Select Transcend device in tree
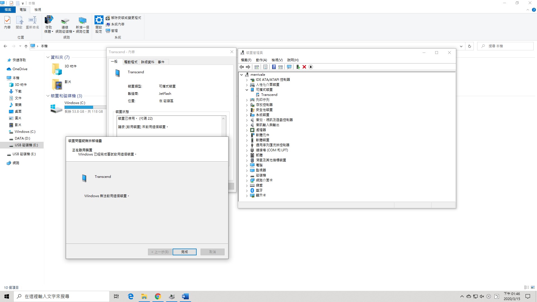This screenshot has width=537, height=302. (269, 95)
